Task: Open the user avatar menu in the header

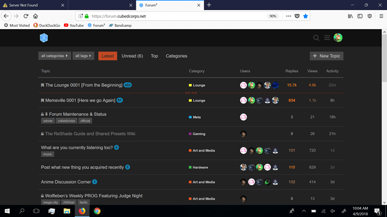Action: click(338, 37)
